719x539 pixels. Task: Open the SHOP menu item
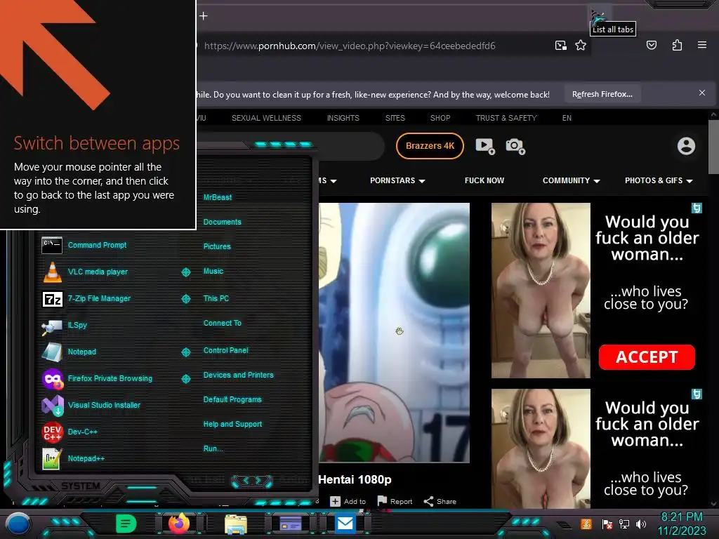click(440, 118)
